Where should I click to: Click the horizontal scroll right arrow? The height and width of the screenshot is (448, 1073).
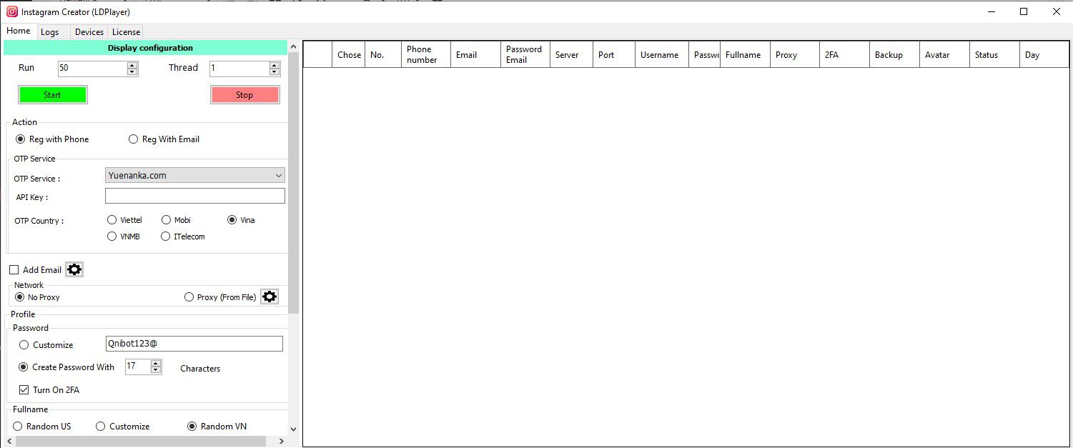point(282,442)
